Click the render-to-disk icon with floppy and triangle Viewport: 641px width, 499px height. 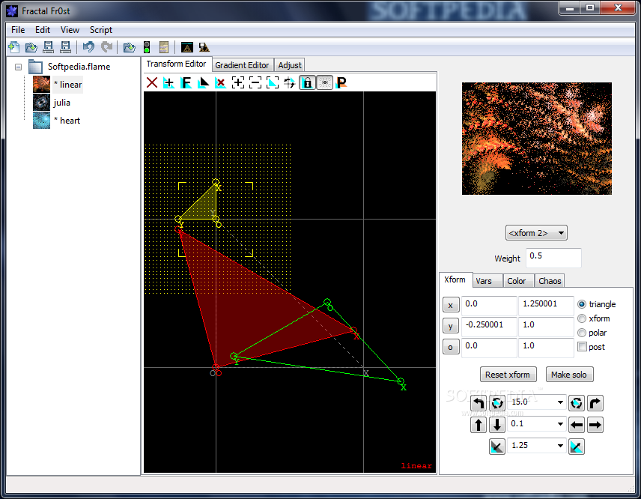pyautogui.click(x=204, y=47)
